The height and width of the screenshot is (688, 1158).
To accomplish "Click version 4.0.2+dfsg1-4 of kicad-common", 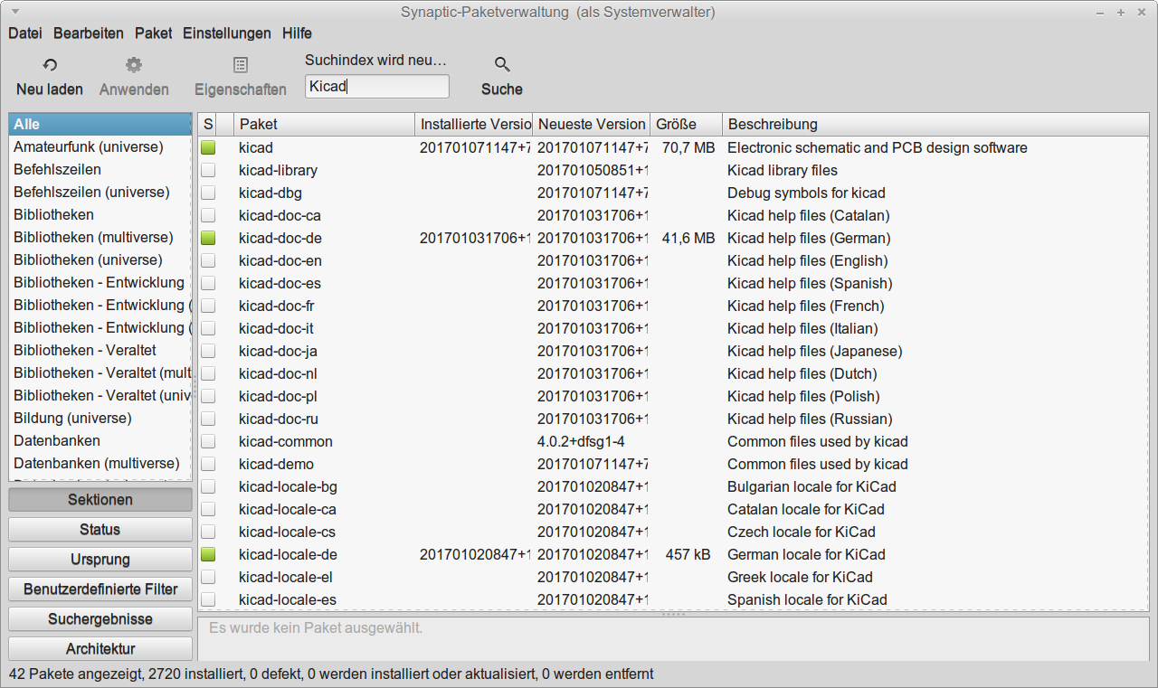I will tap(581, 441).
